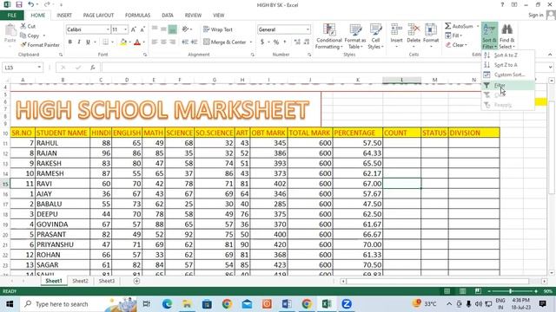Click Merge & Center button
This screenshot has height=312, width=556.
pos(225,42)
